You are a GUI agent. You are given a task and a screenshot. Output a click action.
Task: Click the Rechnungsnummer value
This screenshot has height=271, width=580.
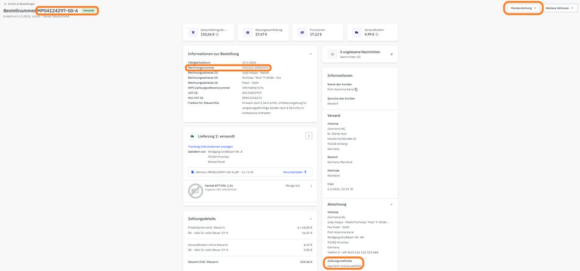[255, 68]
